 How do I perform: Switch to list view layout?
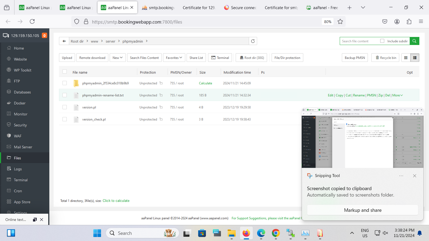coord(415,58)
